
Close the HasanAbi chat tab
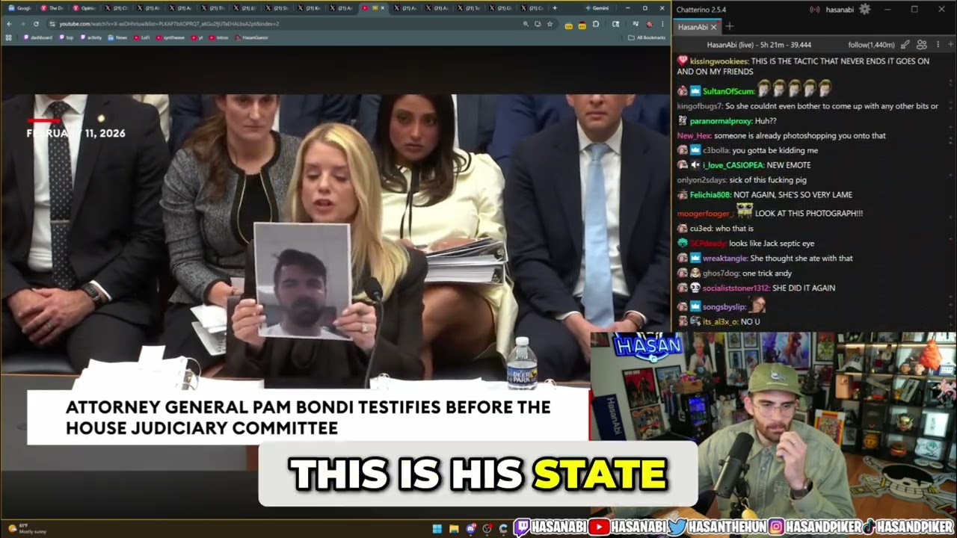click(x=713, y=27)
